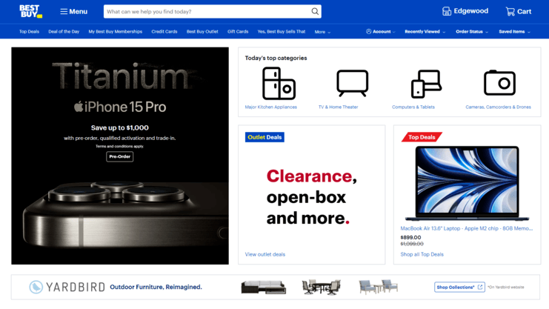
Task: Click the TV & Home Theater icon
Action: 352,84
